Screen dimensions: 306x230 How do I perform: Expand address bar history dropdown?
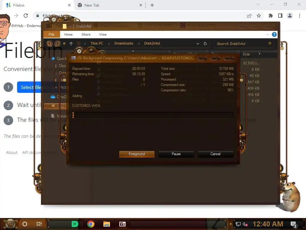[198, 44]
